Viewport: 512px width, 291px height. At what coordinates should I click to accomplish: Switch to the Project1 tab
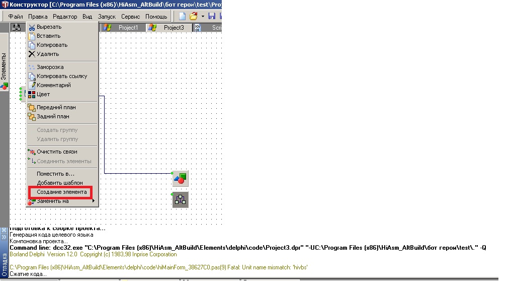128,28
